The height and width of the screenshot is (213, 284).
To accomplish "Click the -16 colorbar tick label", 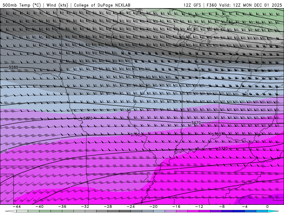I will coord(176,207).
